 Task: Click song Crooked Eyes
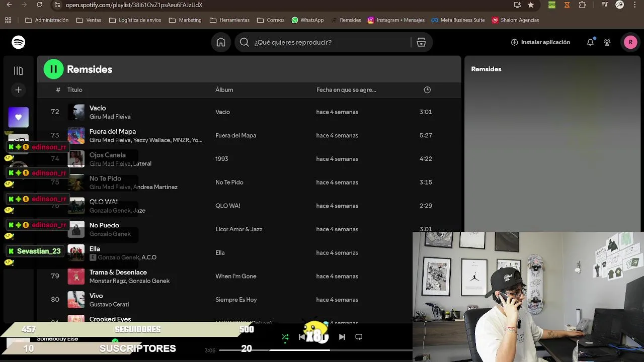point(110,319)
